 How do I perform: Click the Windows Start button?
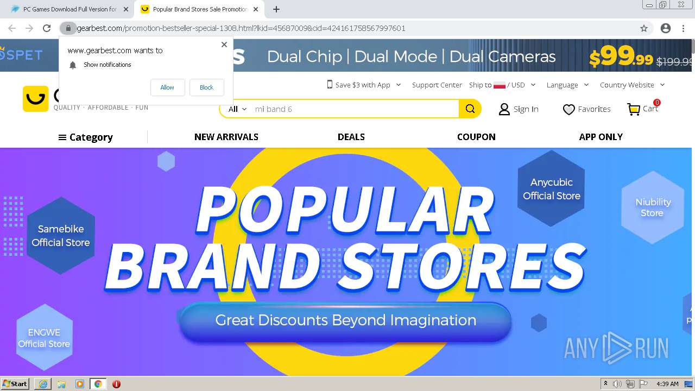[x=15, y=384]
